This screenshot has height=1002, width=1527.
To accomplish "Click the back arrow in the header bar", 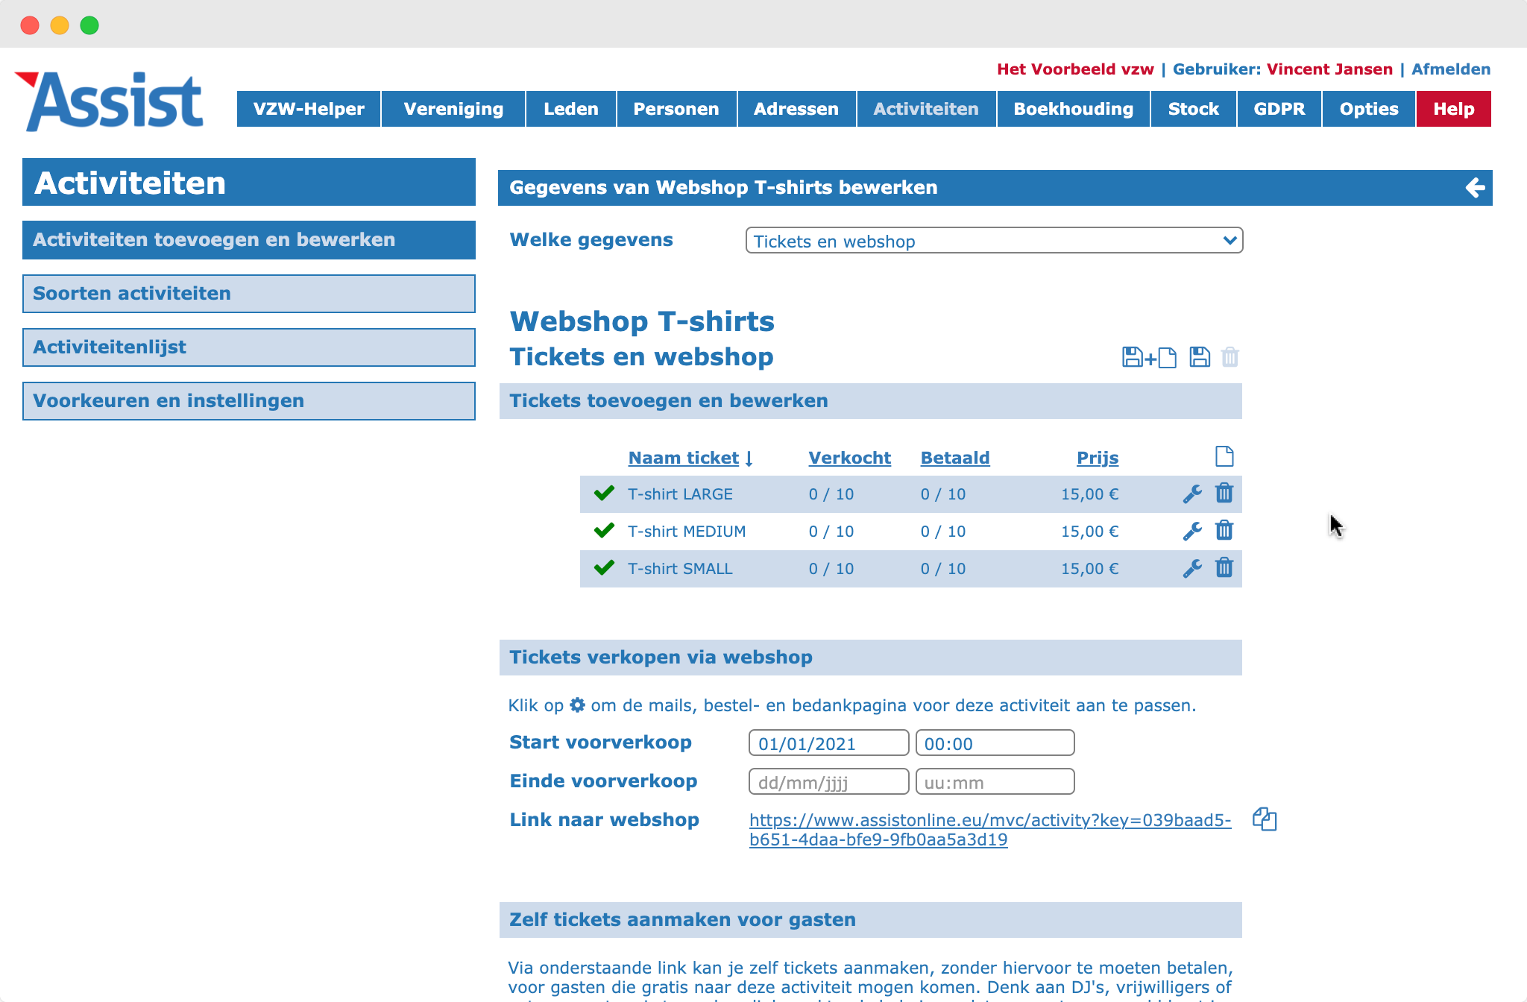I will (1475, 188).
